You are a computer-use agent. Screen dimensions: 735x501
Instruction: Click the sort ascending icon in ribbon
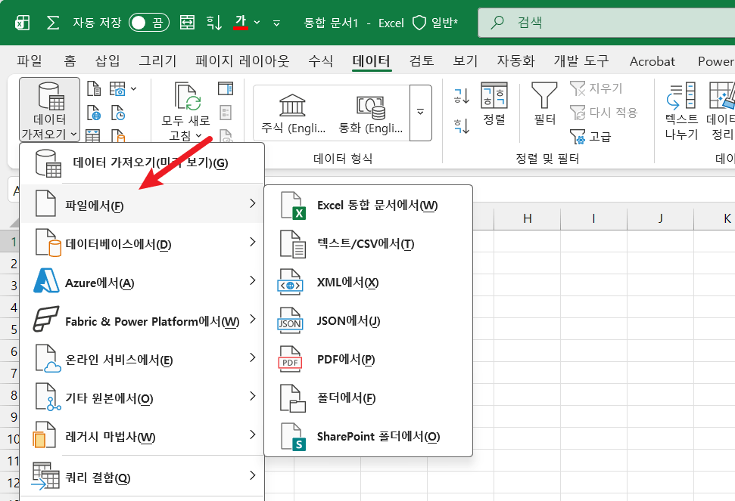(462, 95)
